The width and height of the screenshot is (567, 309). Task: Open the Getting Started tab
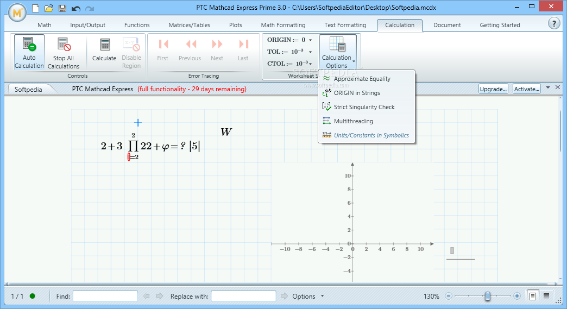tap(500, 25)
